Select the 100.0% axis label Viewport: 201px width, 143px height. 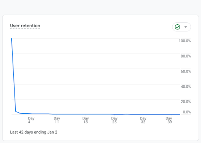click(185, 41)
